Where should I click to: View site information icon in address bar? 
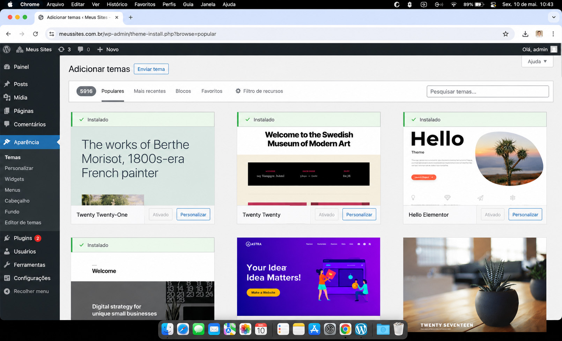52,34
